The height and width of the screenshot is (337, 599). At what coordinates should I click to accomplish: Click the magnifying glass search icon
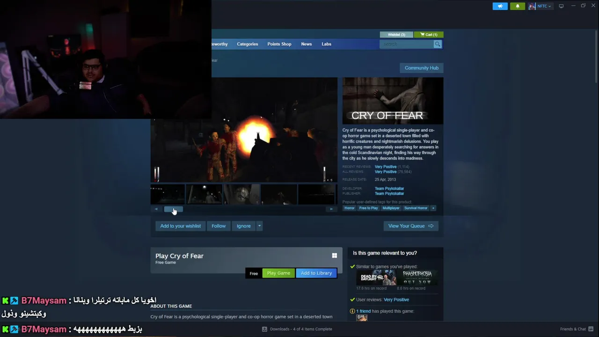[x=438, y=44]
